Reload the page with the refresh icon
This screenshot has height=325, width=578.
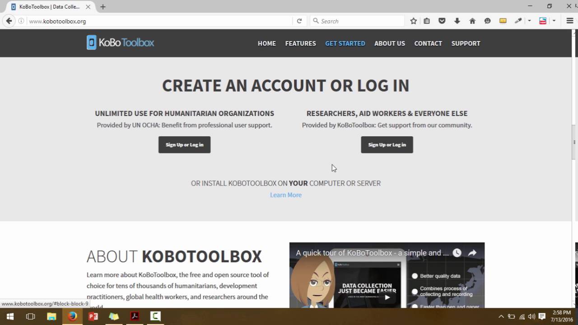pyautogui.click(x=299, y=21)
